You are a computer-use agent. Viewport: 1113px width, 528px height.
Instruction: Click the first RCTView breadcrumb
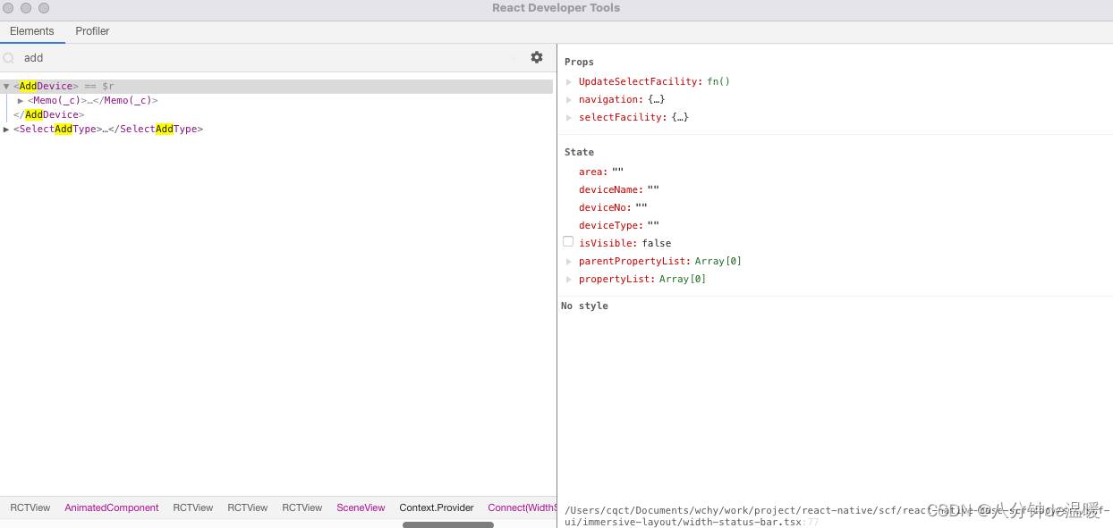30,507
